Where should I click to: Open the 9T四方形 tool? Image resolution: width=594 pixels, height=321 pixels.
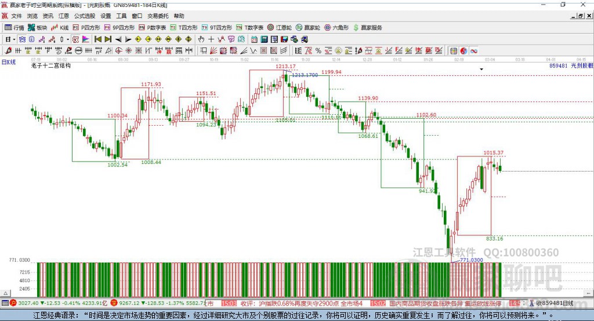click(217, 28)
